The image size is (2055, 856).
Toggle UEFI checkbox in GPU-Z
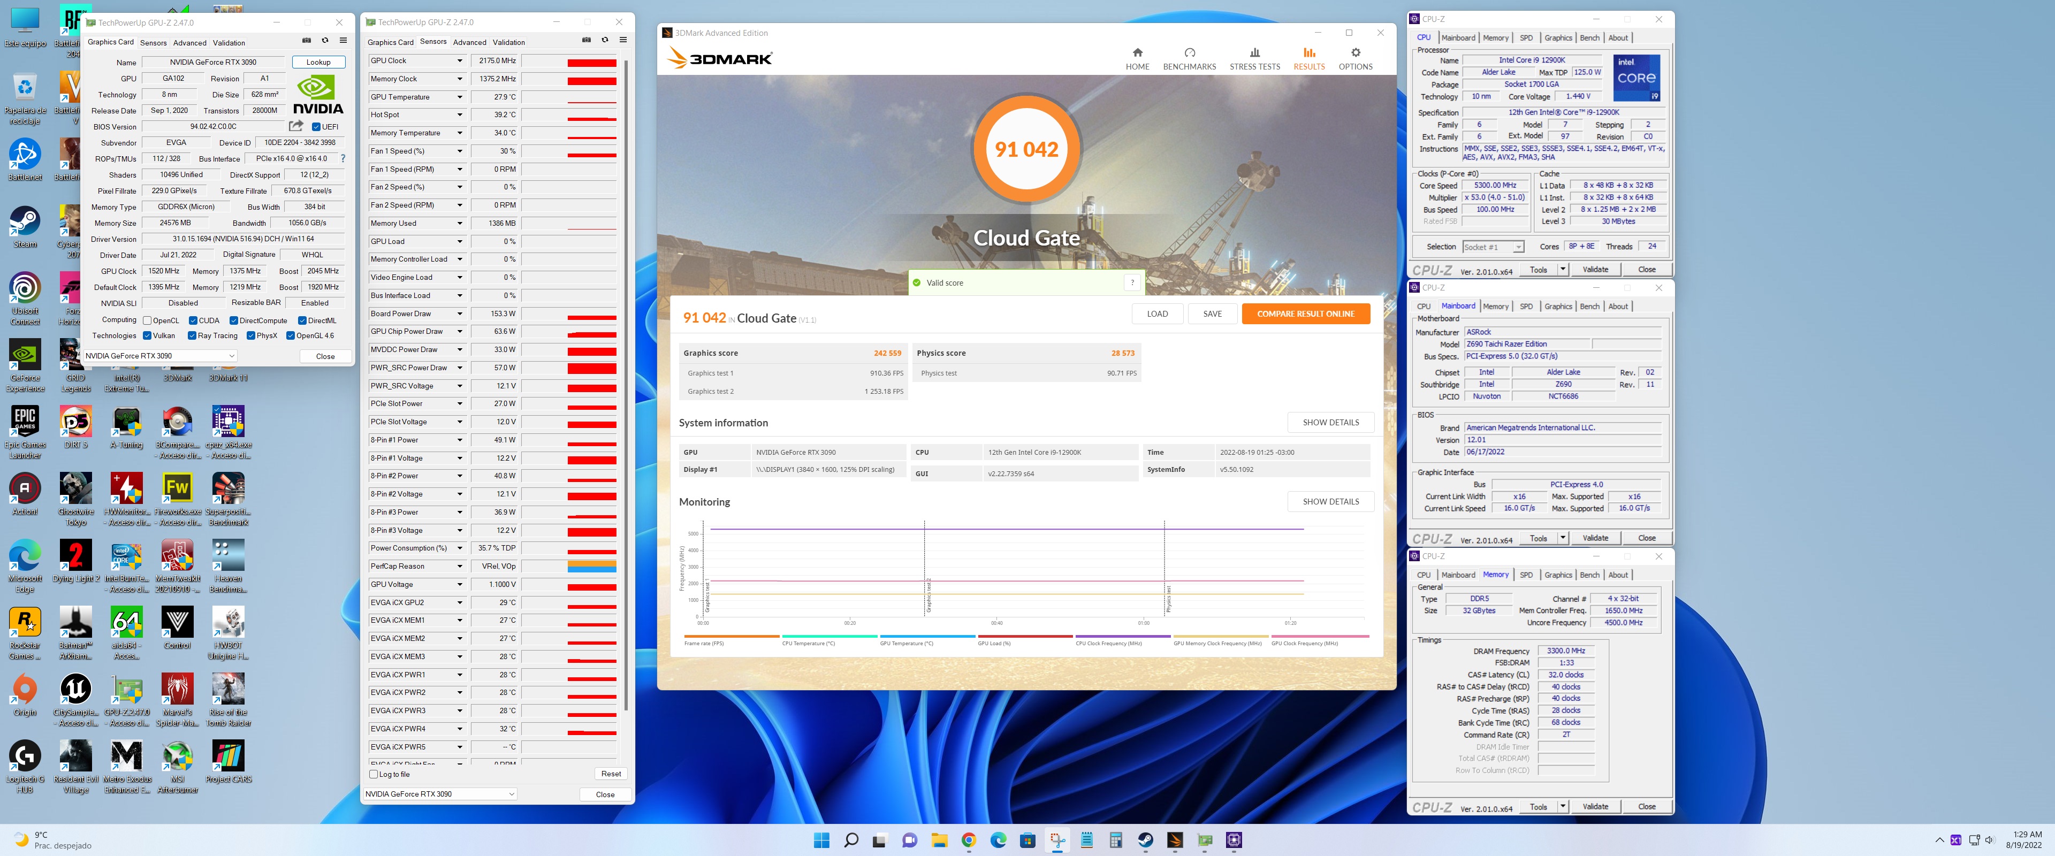(317, 127)
